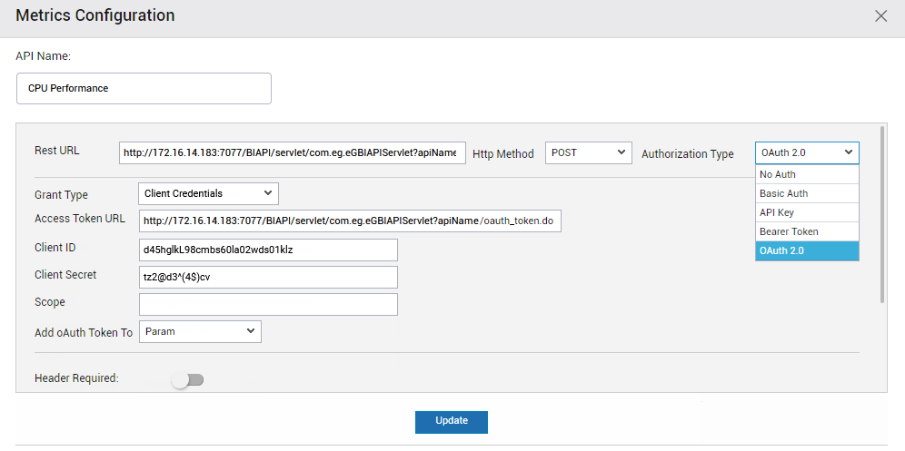Choose Basic Auth option
Viewport: 905px width, 451px height.
click(x=807, y=193)
